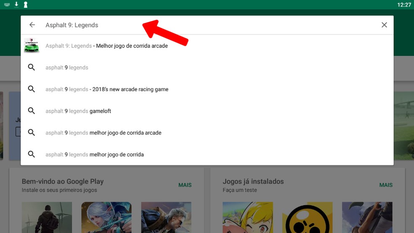This screenshot has height=233, width=414.
Task: Choose the 'asphalt 9 legends' suggestion
Action: pos(67,68)
